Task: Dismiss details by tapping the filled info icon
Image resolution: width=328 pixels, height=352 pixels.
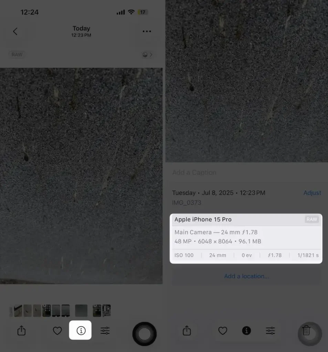Action: tap(246, 330)
